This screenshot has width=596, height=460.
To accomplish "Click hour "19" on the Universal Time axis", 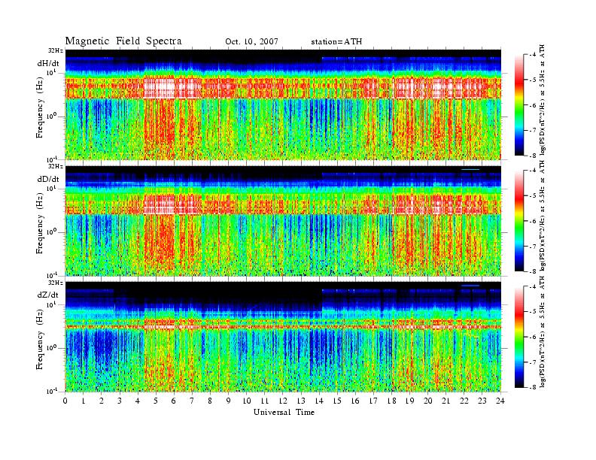I will click(409, 401).
